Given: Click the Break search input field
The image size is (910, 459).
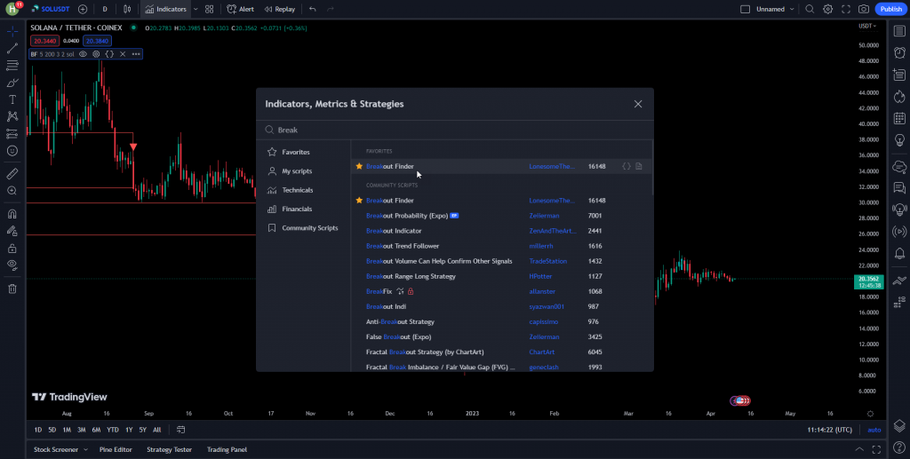Looking at the screenshot, I should pos(454,130).
